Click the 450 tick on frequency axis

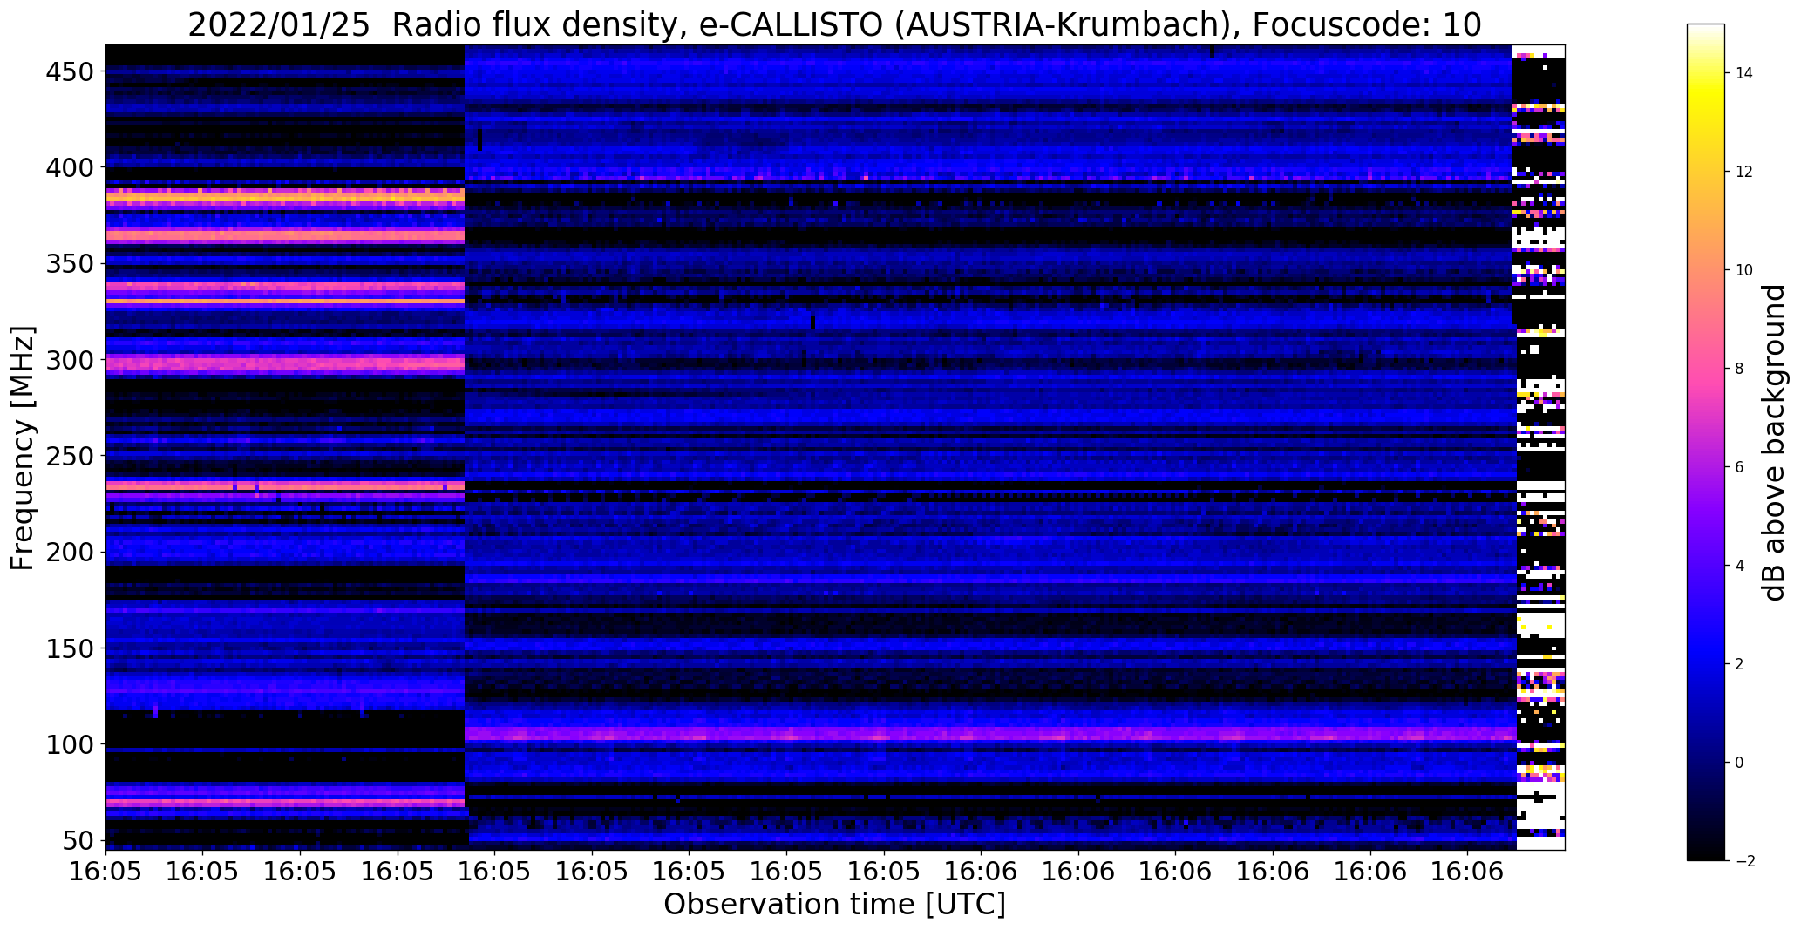[x=69, y=71]
